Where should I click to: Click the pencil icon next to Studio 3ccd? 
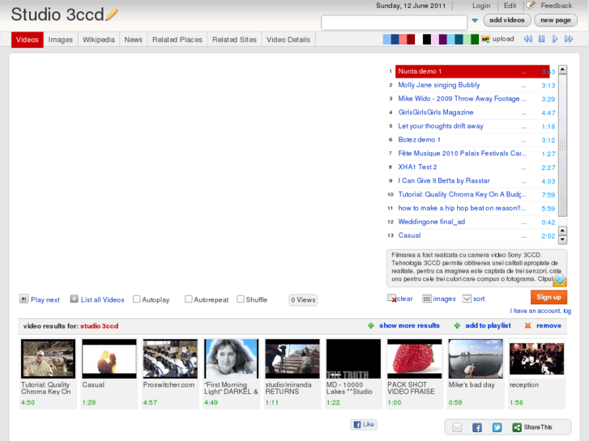[112, 15]
